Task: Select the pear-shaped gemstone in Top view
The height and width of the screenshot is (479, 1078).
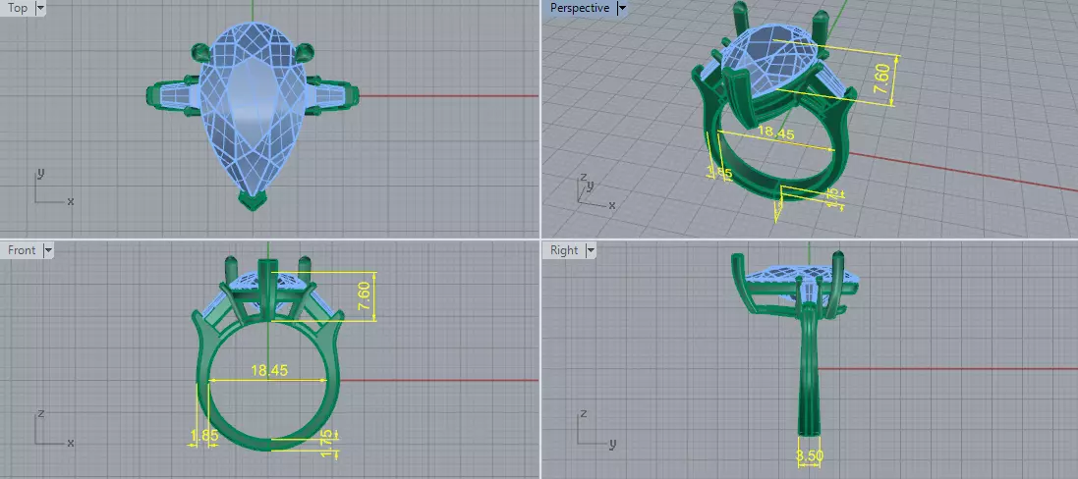Action: pos(253,110)
